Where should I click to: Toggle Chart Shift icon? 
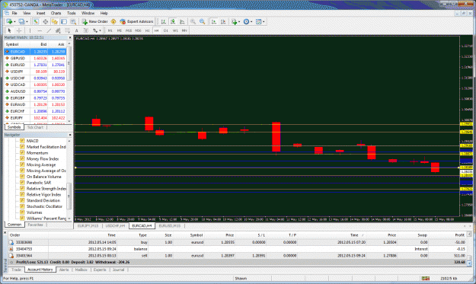click(x=223, y=21)
